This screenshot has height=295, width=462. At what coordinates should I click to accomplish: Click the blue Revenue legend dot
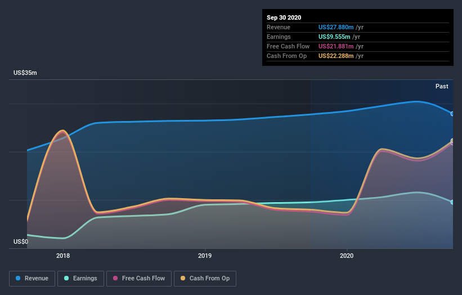point(18,278)
